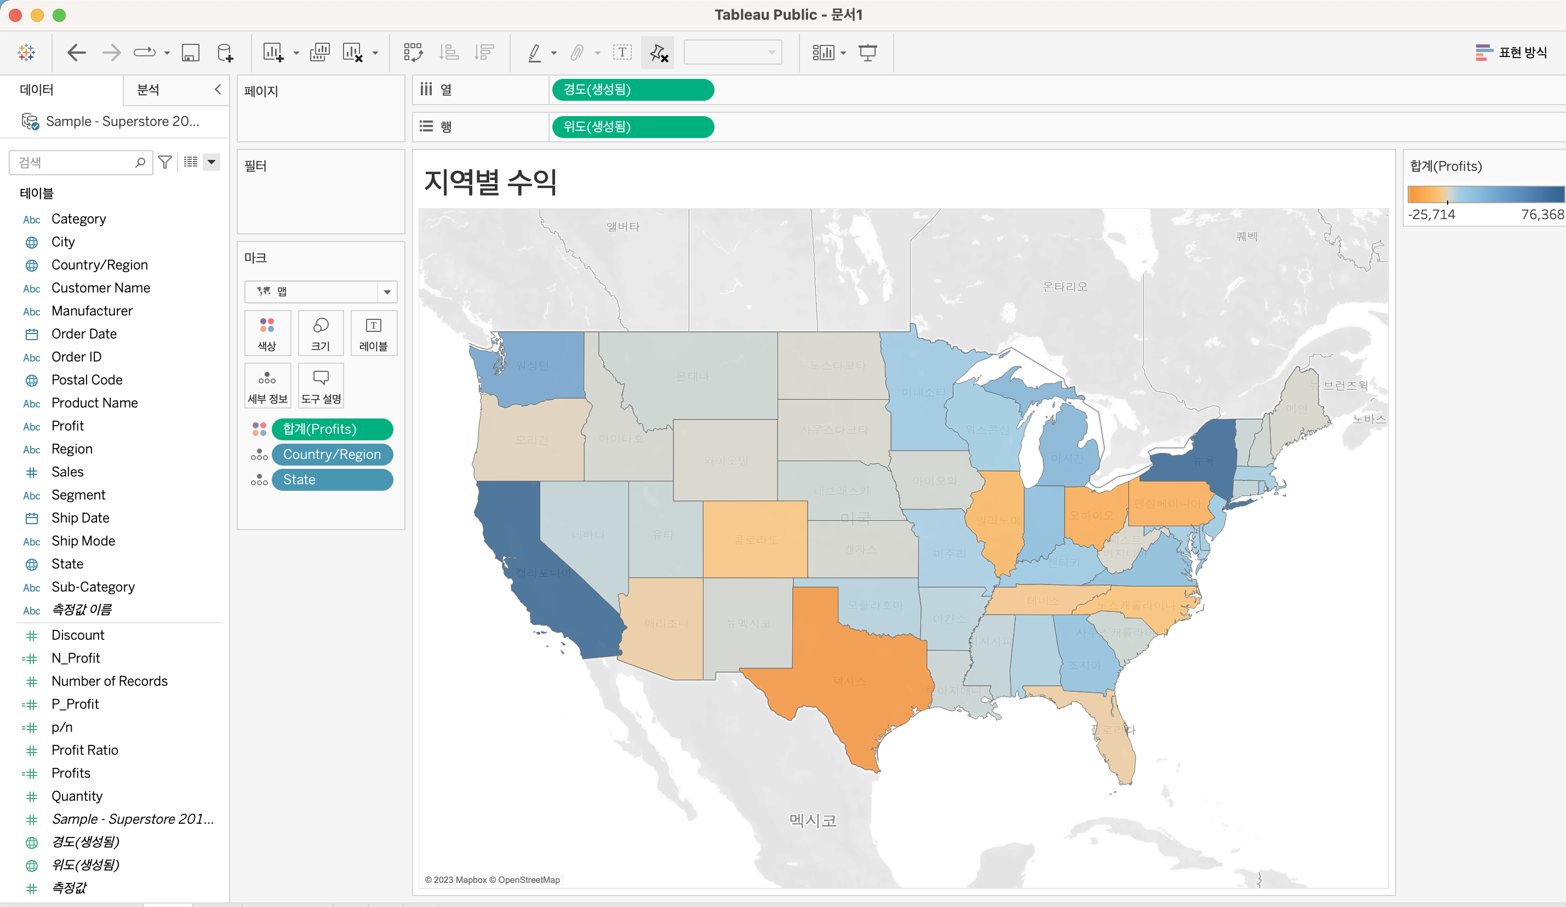
Task: Select the Number of Records measure
Action: [x=110, y=681]
